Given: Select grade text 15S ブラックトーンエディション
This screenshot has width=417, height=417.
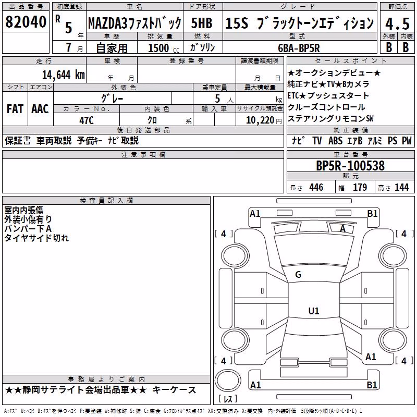Looking at the screenshot, I should [x=300, y=23].
